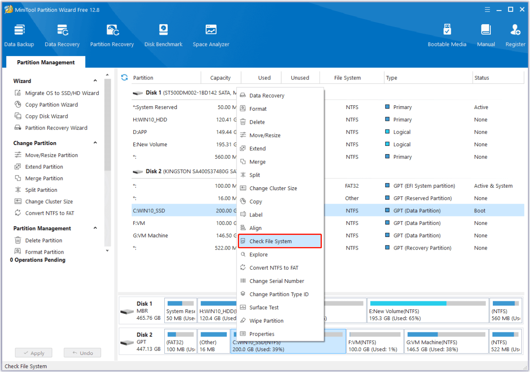The width and height of the screenshot is (530, 372).
Task: Collapse the Change Partition section
Action: 95,143
